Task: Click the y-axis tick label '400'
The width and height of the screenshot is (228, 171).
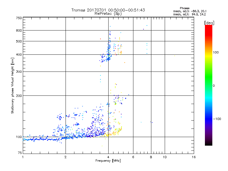Action: click(19, 54)
